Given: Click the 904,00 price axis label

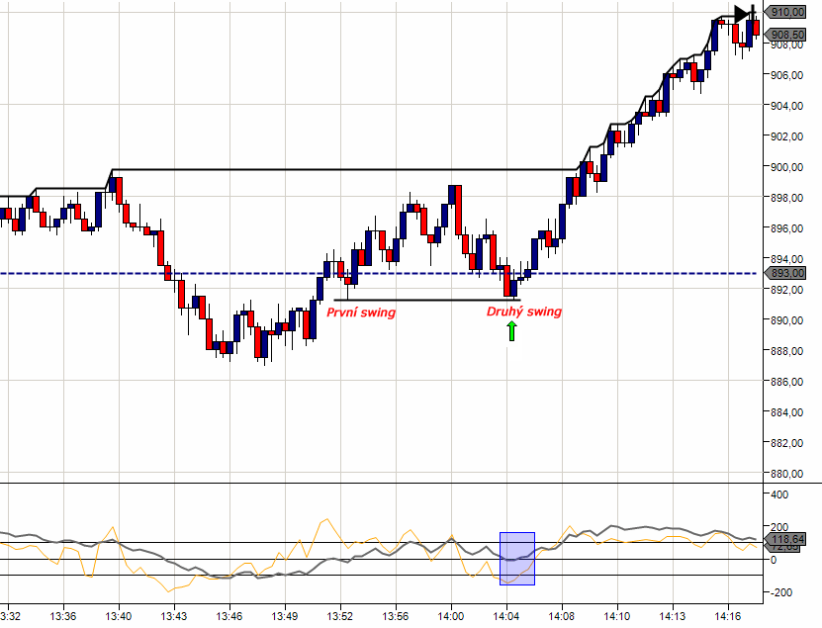Looking at the screenshot, I should pos(786,106).
